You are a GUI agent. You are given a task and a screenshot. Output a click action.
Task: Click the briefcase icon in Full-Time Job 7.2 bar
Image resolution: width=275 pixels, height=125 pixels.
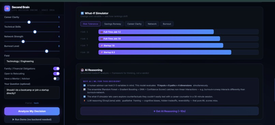(102, 32)
